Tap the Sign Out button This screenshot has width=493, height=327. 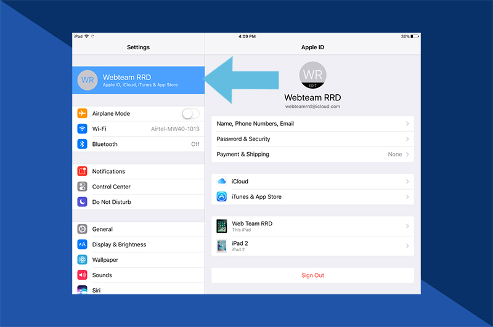click(x=312, y=275)
